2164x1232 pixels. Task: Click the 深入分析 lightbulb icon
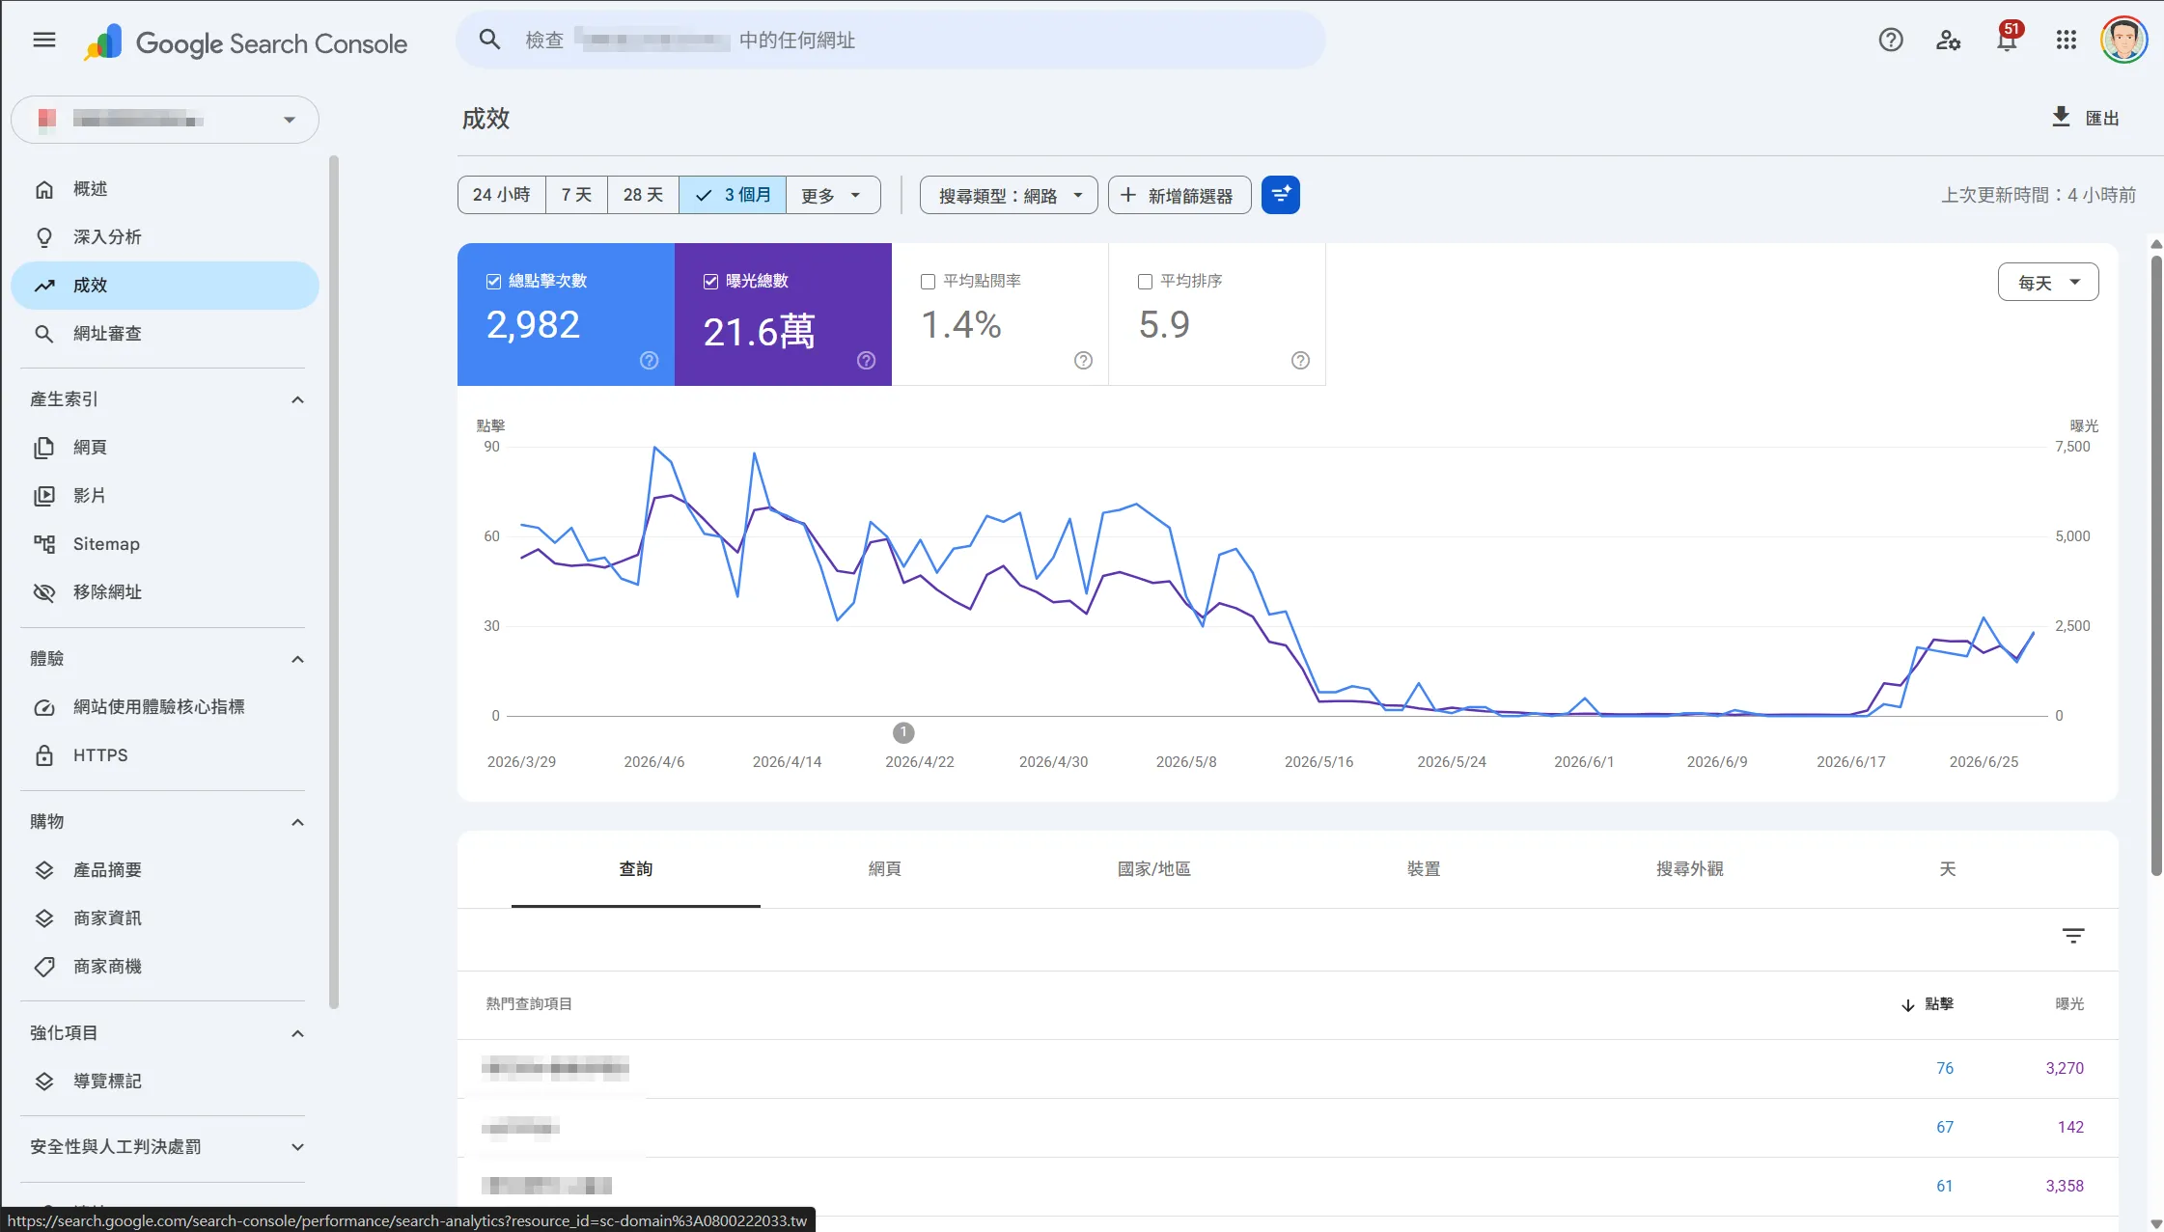click(x=44, y=237)
